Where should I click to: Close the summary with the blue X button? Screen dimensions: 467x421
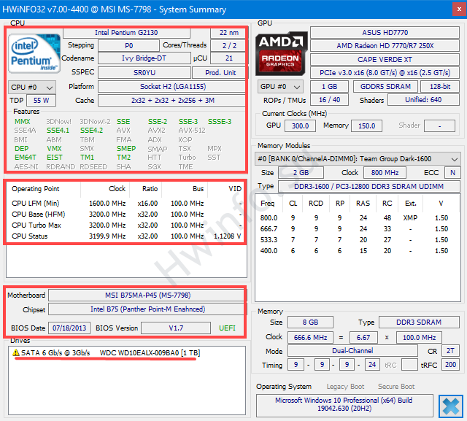point(450,405)
